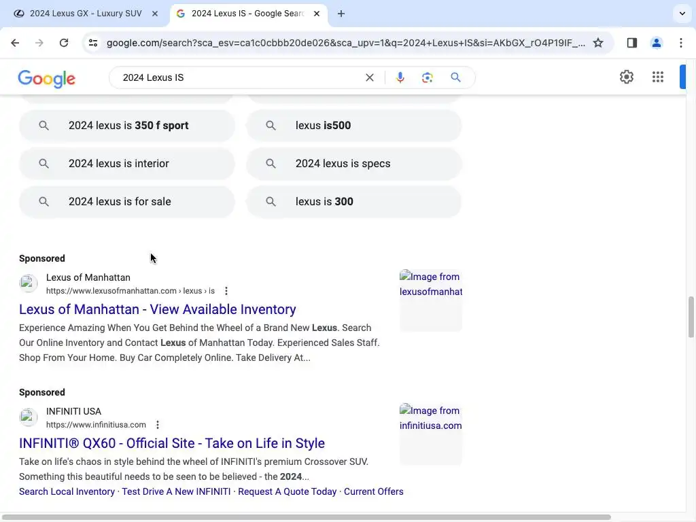Close the 2024 Lexus GX tab
The width and height of the screenshot is (696, 522).
(155, 14)
